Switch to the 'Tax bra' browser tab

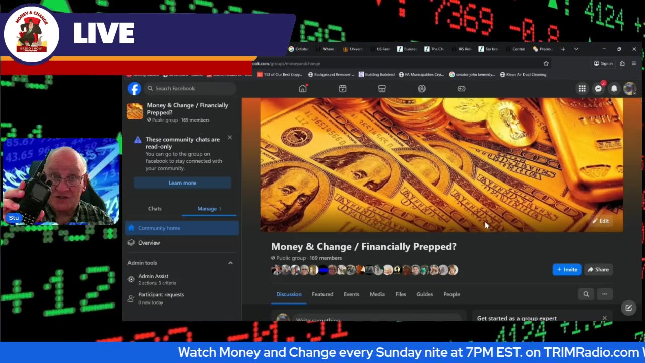489,49
